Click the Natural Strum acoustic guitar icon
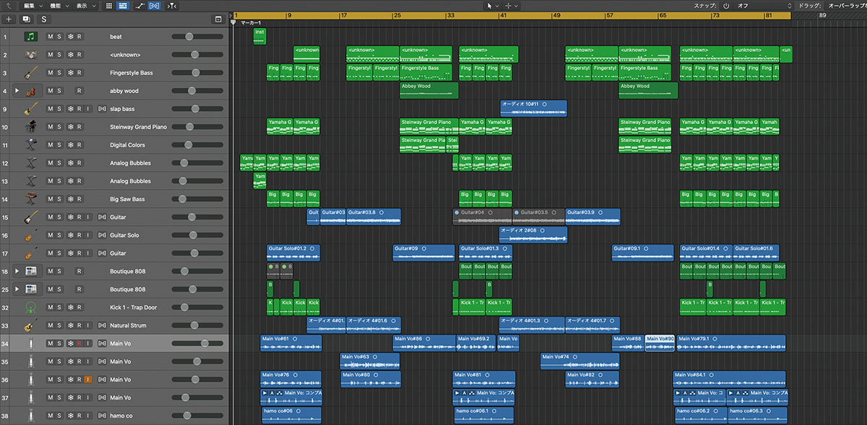This screenshot has width=867, height=425. pyautogui.click(x=30, y=325)
